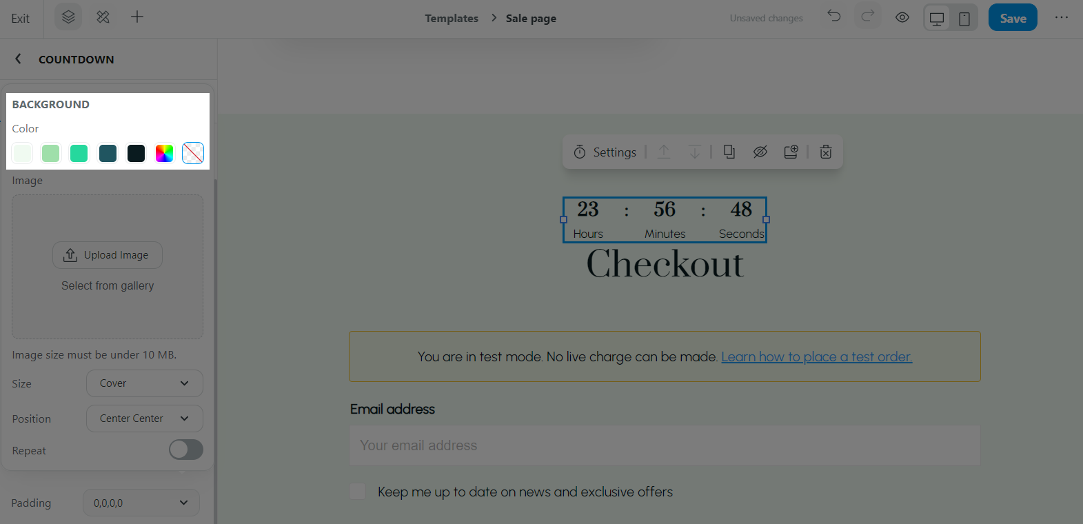The width and height of the screenshot is (1083, 524).
Task: Select the dark slate blue swatch
Action: (108, 153)
